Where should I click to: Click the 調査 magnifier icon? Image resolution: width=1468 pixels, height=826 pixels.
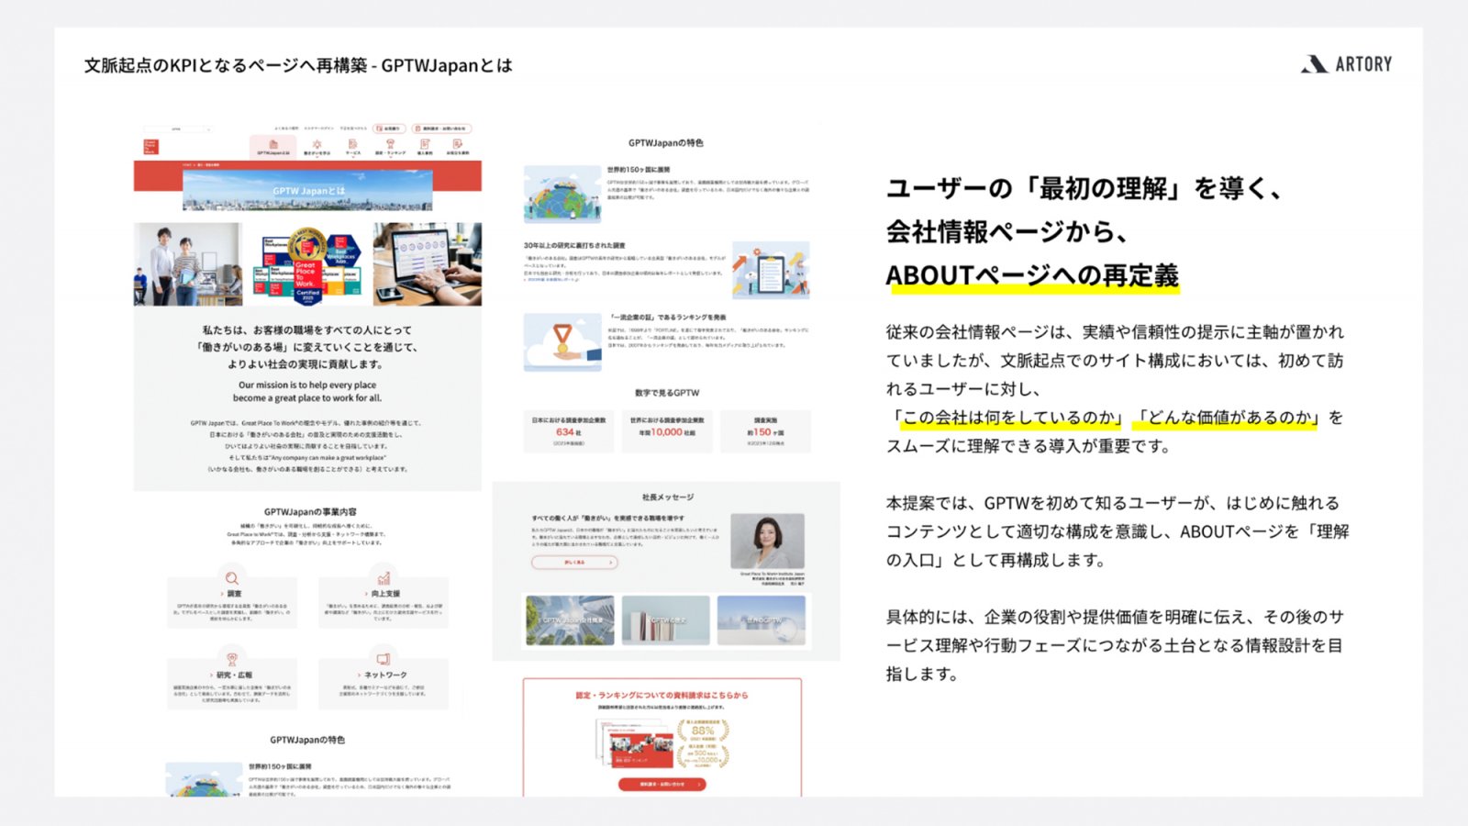tap(232, 578)
